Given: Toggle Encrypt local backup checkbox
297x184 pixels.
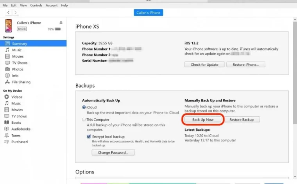Looking at the screenshot, I should (89, 136).
